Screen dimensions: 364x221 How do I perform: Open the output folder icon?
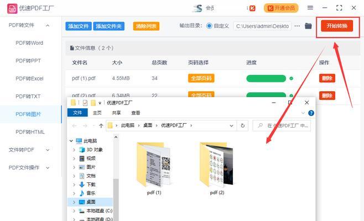[x=308, y=26]
